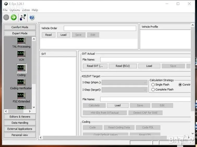
Task: Click main panel horizontal scrollbar thumb
Action: point(105,138)
